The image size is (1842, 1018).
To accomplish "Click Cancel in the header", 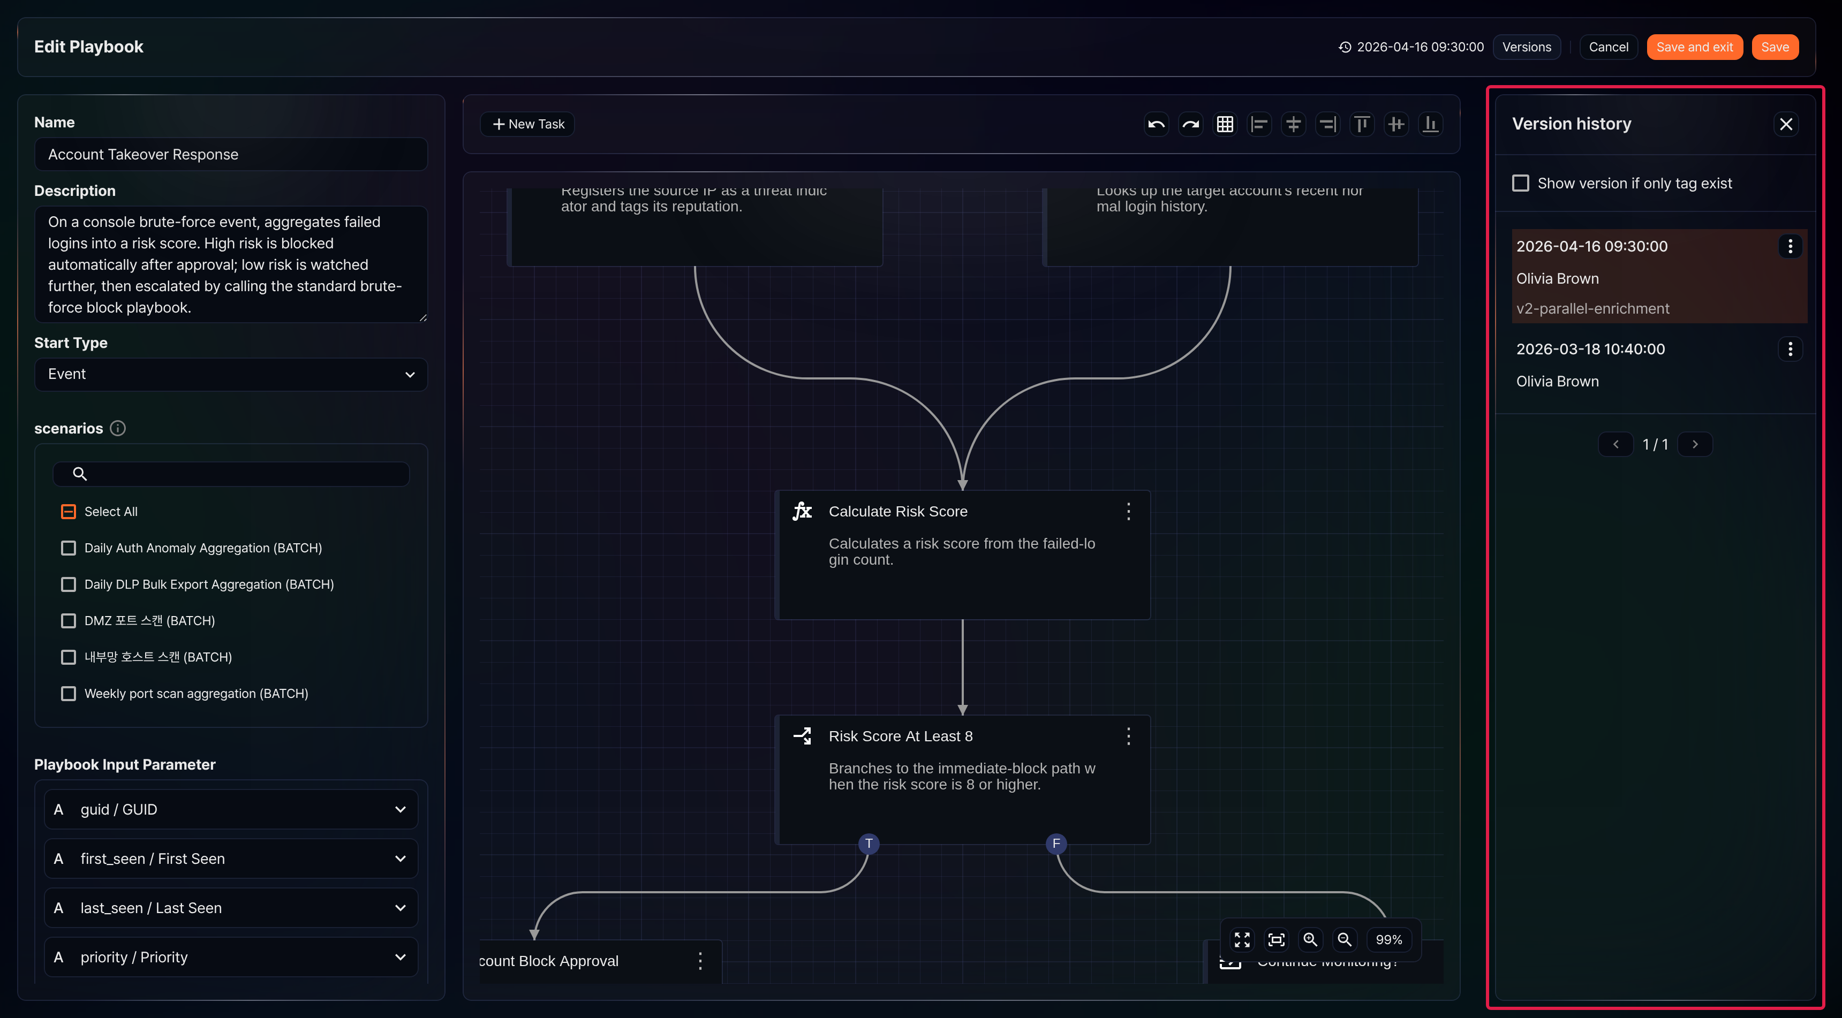I will [1609, 47].
